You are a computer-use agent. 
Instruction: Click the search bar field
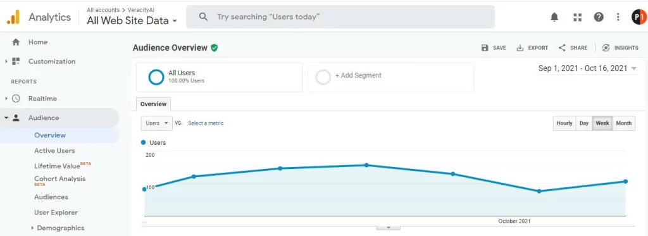[340, 17]
